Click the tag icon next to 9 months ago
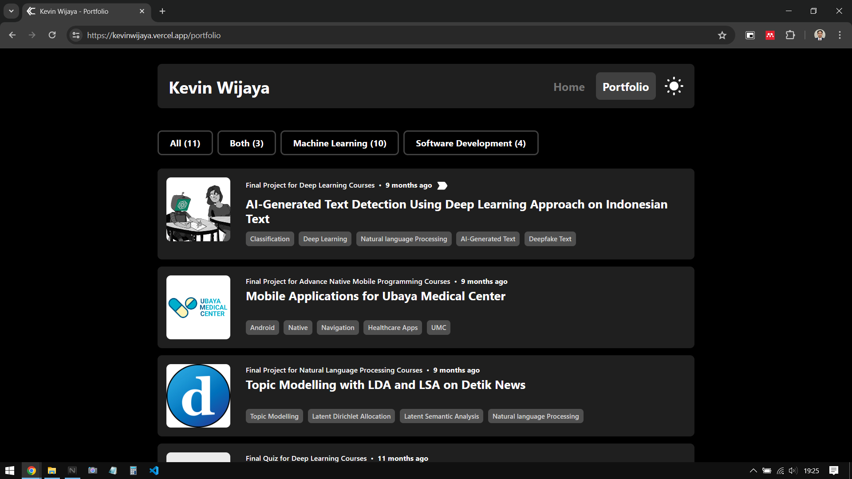The height and width of the screenshot is (479, 852). [442, 185]
